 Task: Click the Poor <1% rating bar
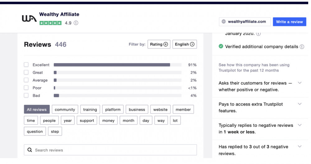pos(118,88)
